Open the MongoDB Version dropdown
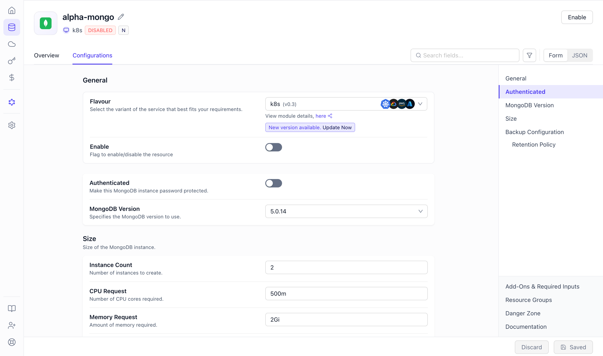Image resolution: width=603 pixels, height=356 pixels. (x=346, y=211)
